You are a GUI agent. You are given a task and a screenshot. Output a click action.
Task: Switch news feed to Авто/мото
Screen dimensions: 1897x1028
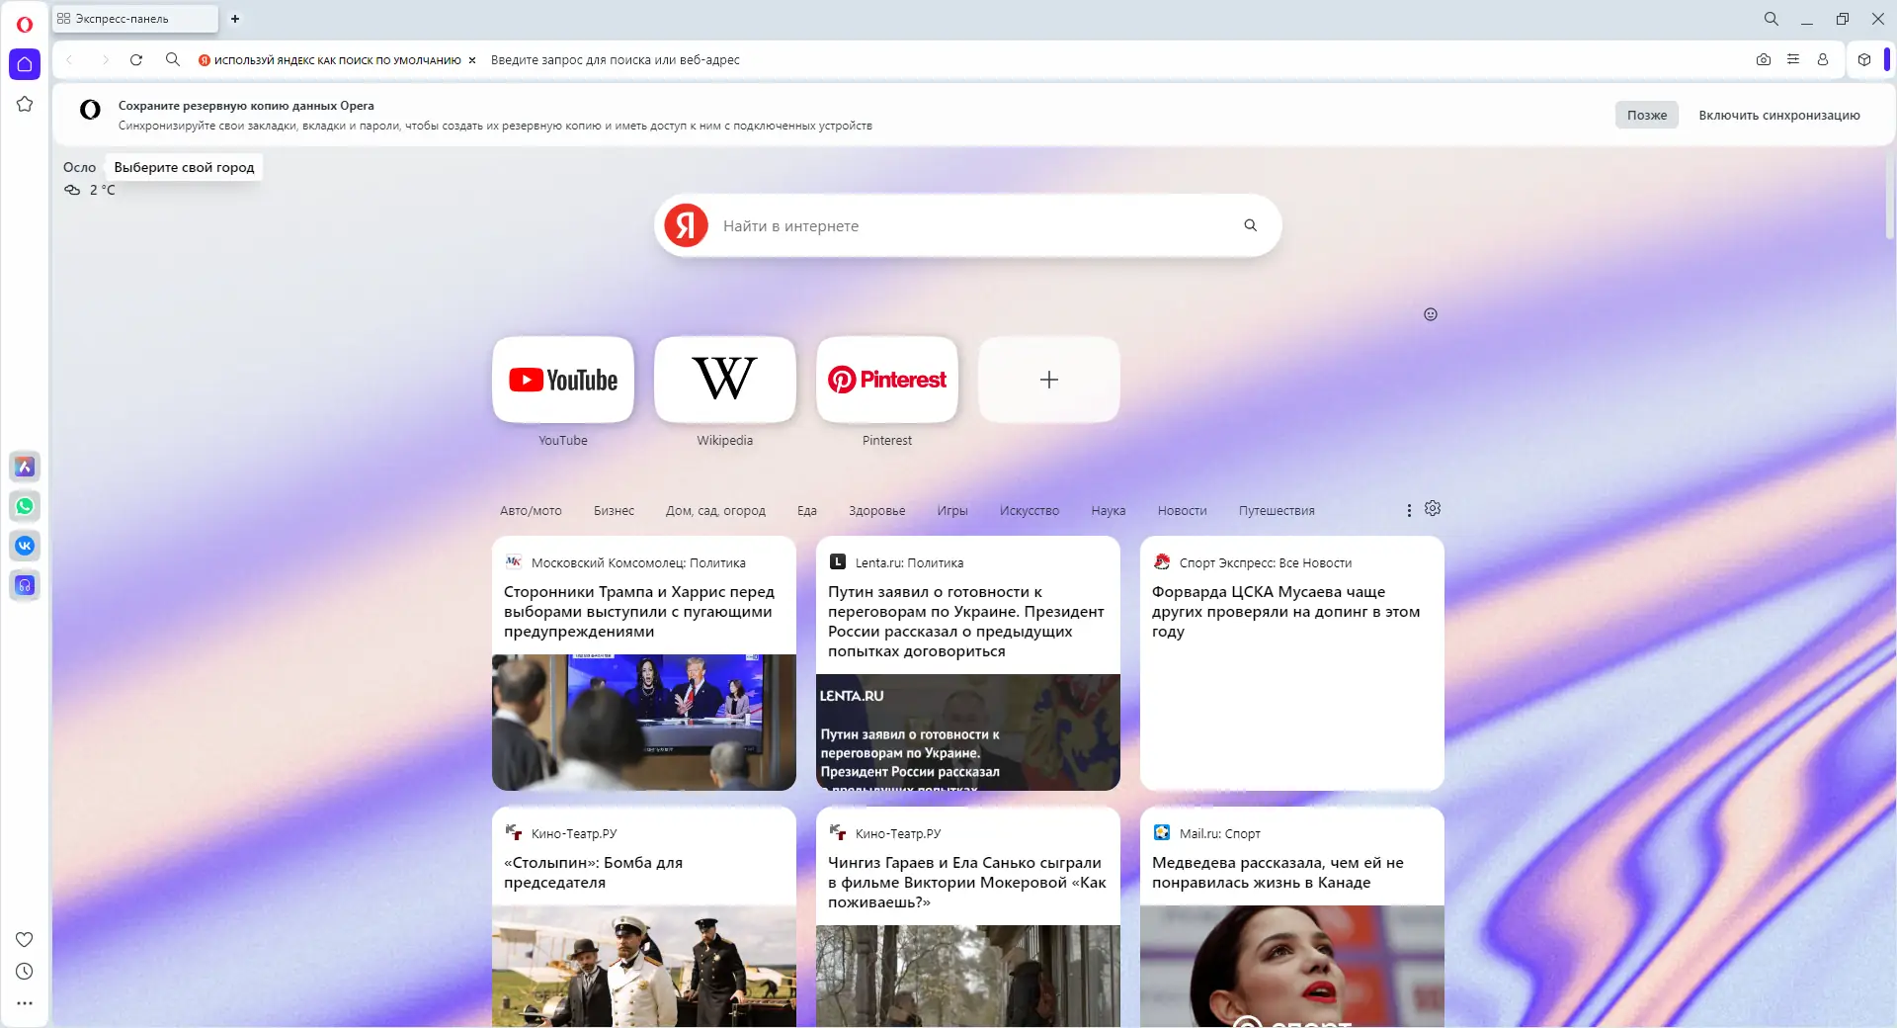(x=531, y=511)
